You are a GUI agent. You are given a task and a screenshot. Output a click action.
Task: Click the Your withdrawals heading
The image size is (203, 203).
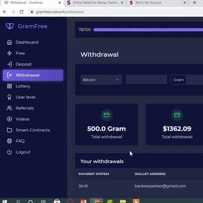[x=102, y=161]
